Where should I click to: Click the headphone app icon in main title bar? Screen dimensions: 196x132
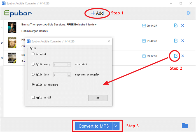click(x=4, y=3)
